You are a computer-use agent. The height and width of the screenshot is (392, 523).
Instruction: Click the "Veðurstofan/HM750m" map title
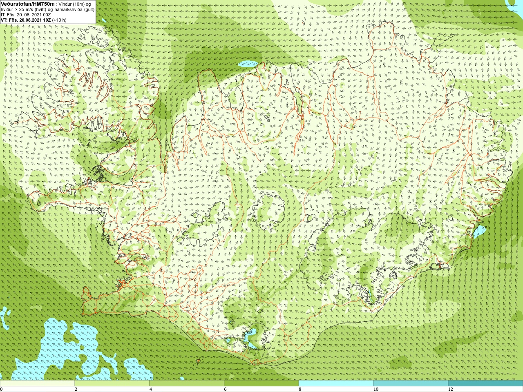[28, 4]
